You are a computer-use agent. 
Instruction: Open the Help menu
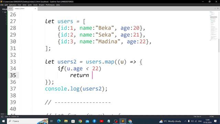coord(58,5)
